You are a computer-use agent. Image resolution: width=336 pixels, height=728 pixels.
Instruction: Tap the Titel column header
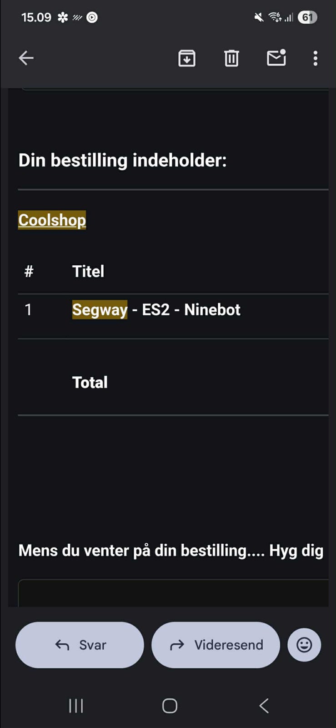(x=88, y=272)
